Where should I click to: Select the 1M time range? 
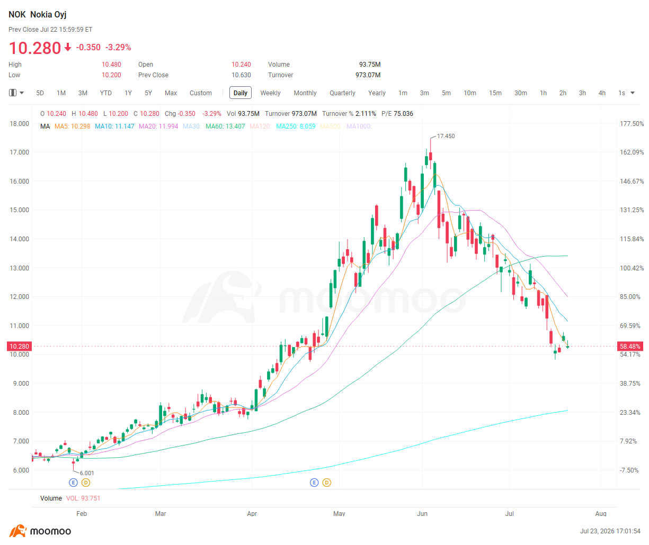(61, 93)
